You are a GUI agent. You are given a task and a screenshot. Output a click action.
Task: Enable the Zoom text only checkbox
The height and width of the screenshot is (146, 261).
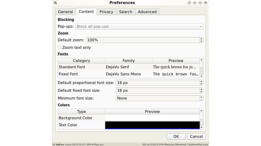tap(59, 48)
